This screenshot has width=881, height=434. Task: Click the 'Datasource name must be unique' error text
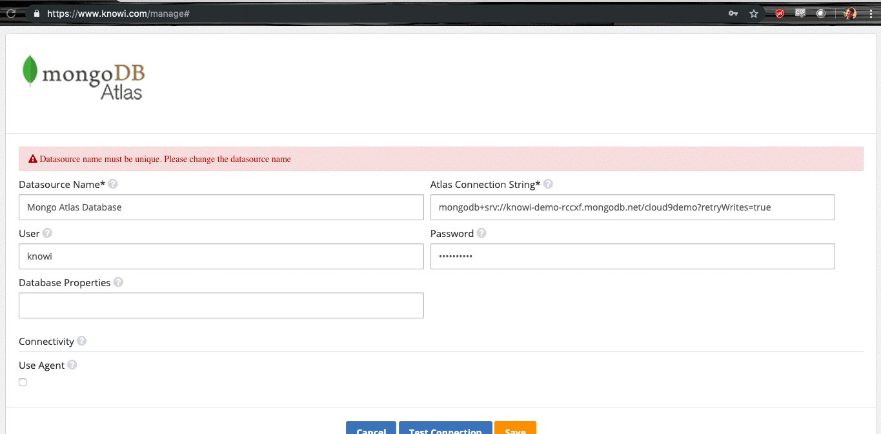tap(165, 159)
